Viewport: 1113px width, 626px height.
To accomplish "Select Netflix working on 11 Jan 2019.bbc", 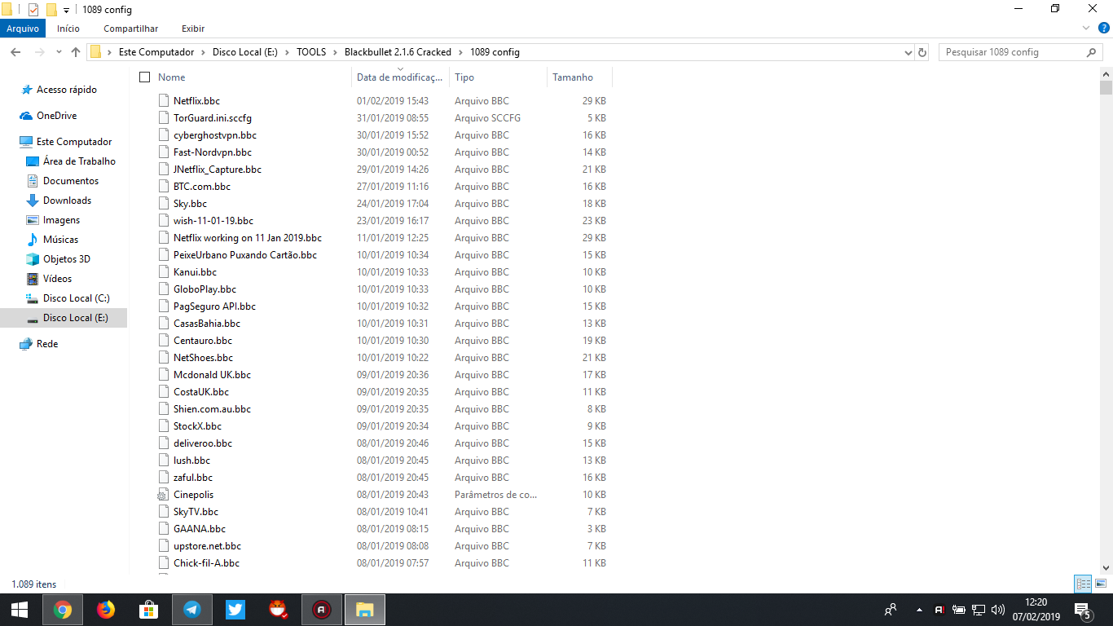I will pos(248,238).
